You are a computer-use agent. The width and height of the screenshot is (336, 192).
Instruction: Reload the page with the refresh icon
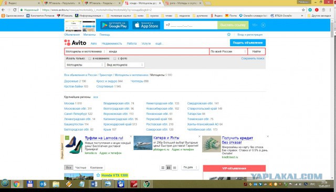[15, 10]
